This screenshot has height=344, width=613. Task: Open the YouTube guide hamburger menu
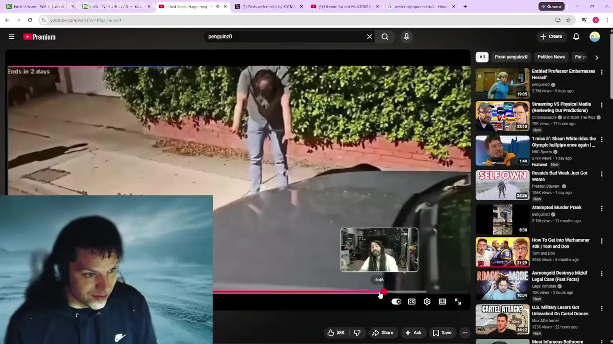click(x=11, y=37)
